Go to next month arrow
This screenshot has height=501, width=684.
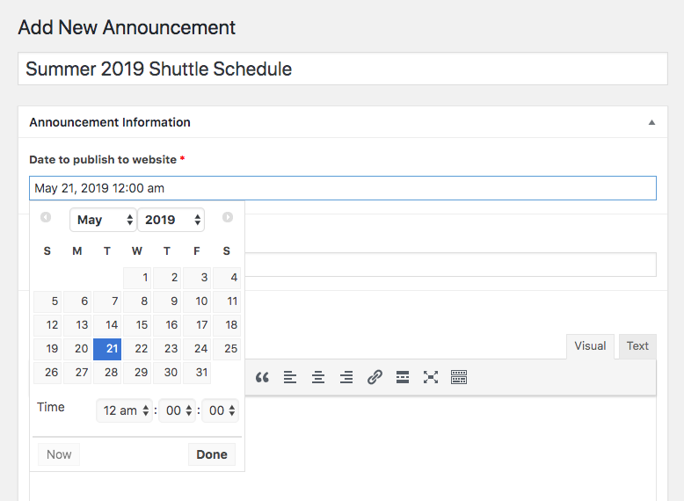pos(228,217)
